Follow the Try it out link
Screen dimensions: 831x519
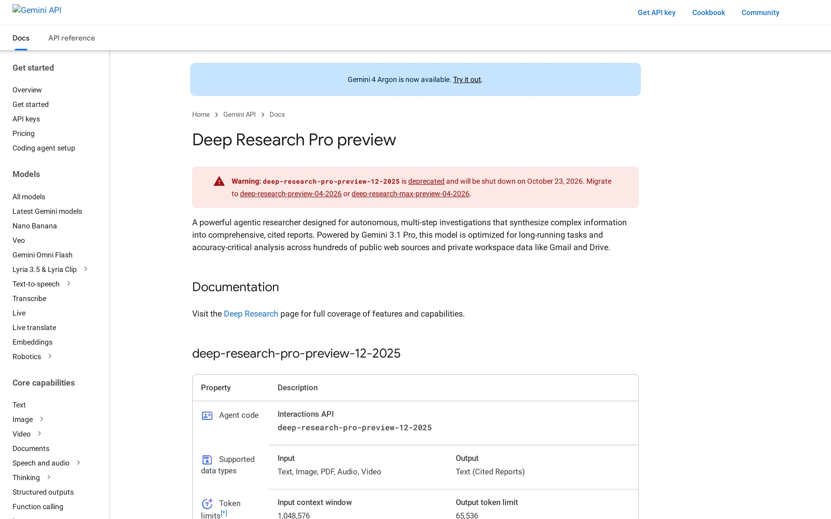tap(467, 80)
